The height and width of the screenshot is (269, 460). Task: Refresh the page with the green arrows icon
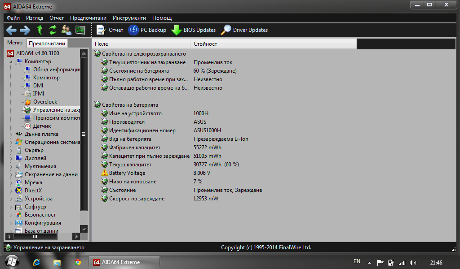click(53, 30)
